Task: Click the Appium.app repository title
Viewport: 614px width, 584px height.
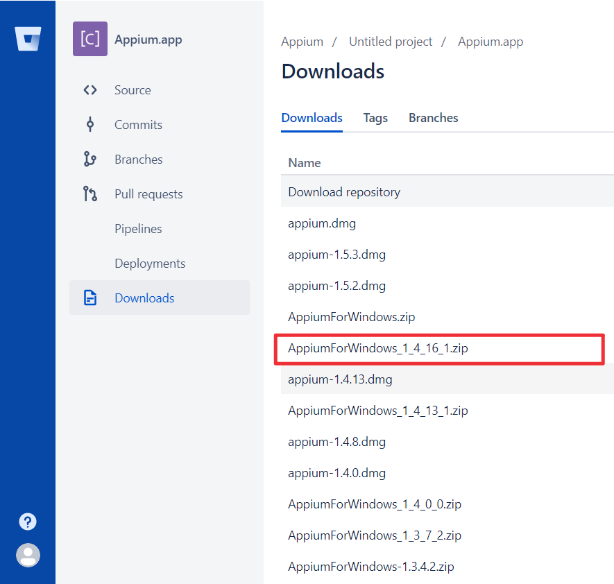Action: click(148, 40)
